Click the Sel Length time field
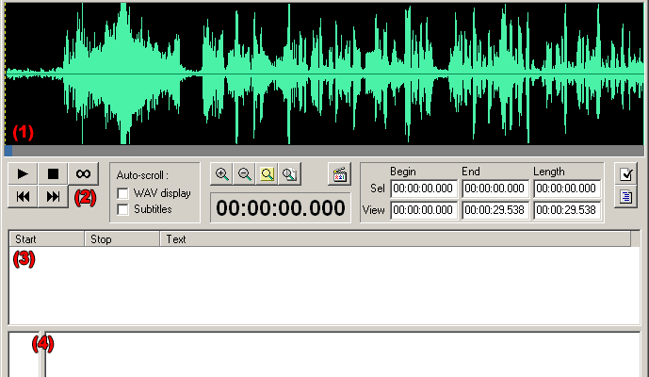Viewport: 649px width, 377px height. pos(567,188)
